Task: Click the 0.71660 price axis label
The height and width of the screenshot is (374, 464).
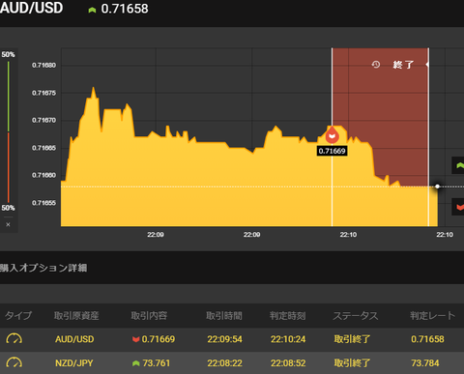Action: pyautogui.click(x=43, y=175)
